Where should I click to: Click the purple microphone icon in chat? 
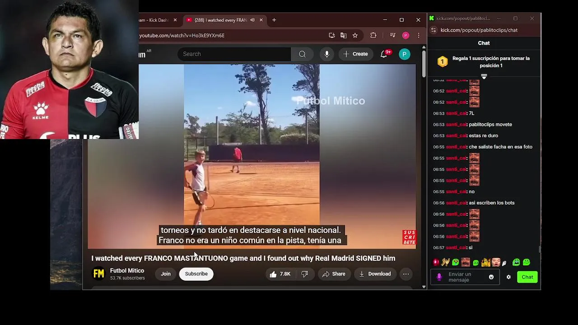coord(439,277)
